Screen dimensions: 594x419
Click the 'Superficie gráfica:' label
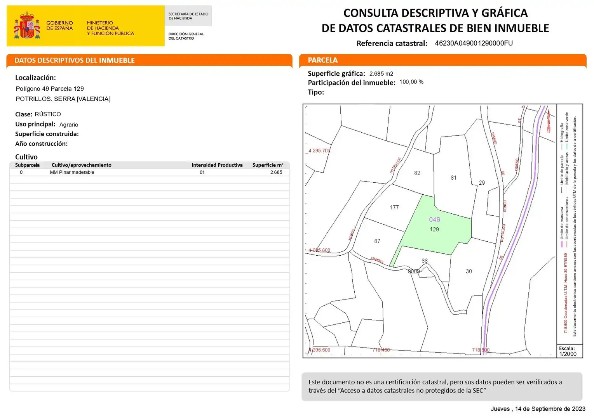(x=336, y=73)
